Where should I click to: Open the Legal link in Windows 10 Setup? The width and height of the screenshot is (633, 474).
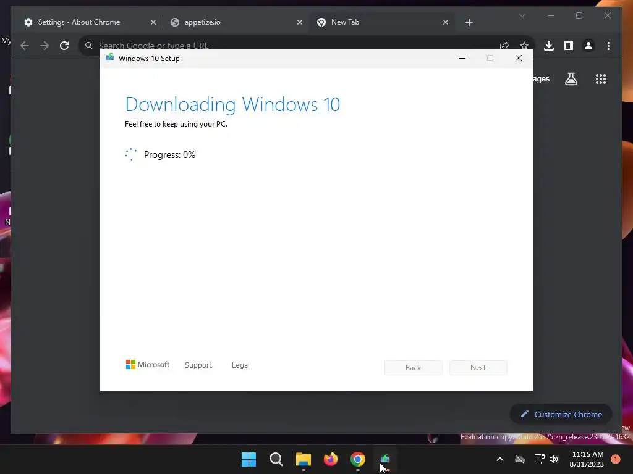tap(240, 365)
